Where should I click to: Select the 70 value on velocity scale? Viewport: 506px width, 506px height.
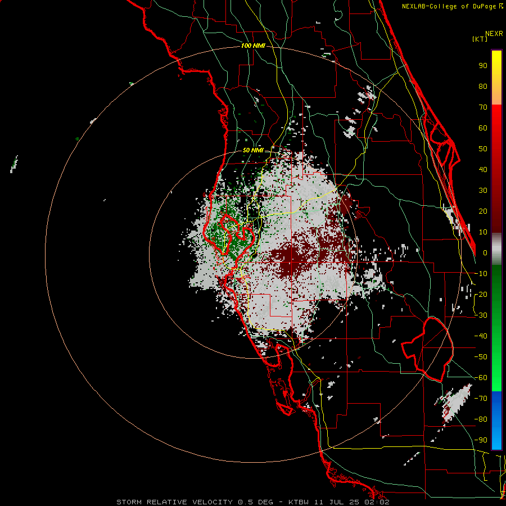tap(483, 107)
